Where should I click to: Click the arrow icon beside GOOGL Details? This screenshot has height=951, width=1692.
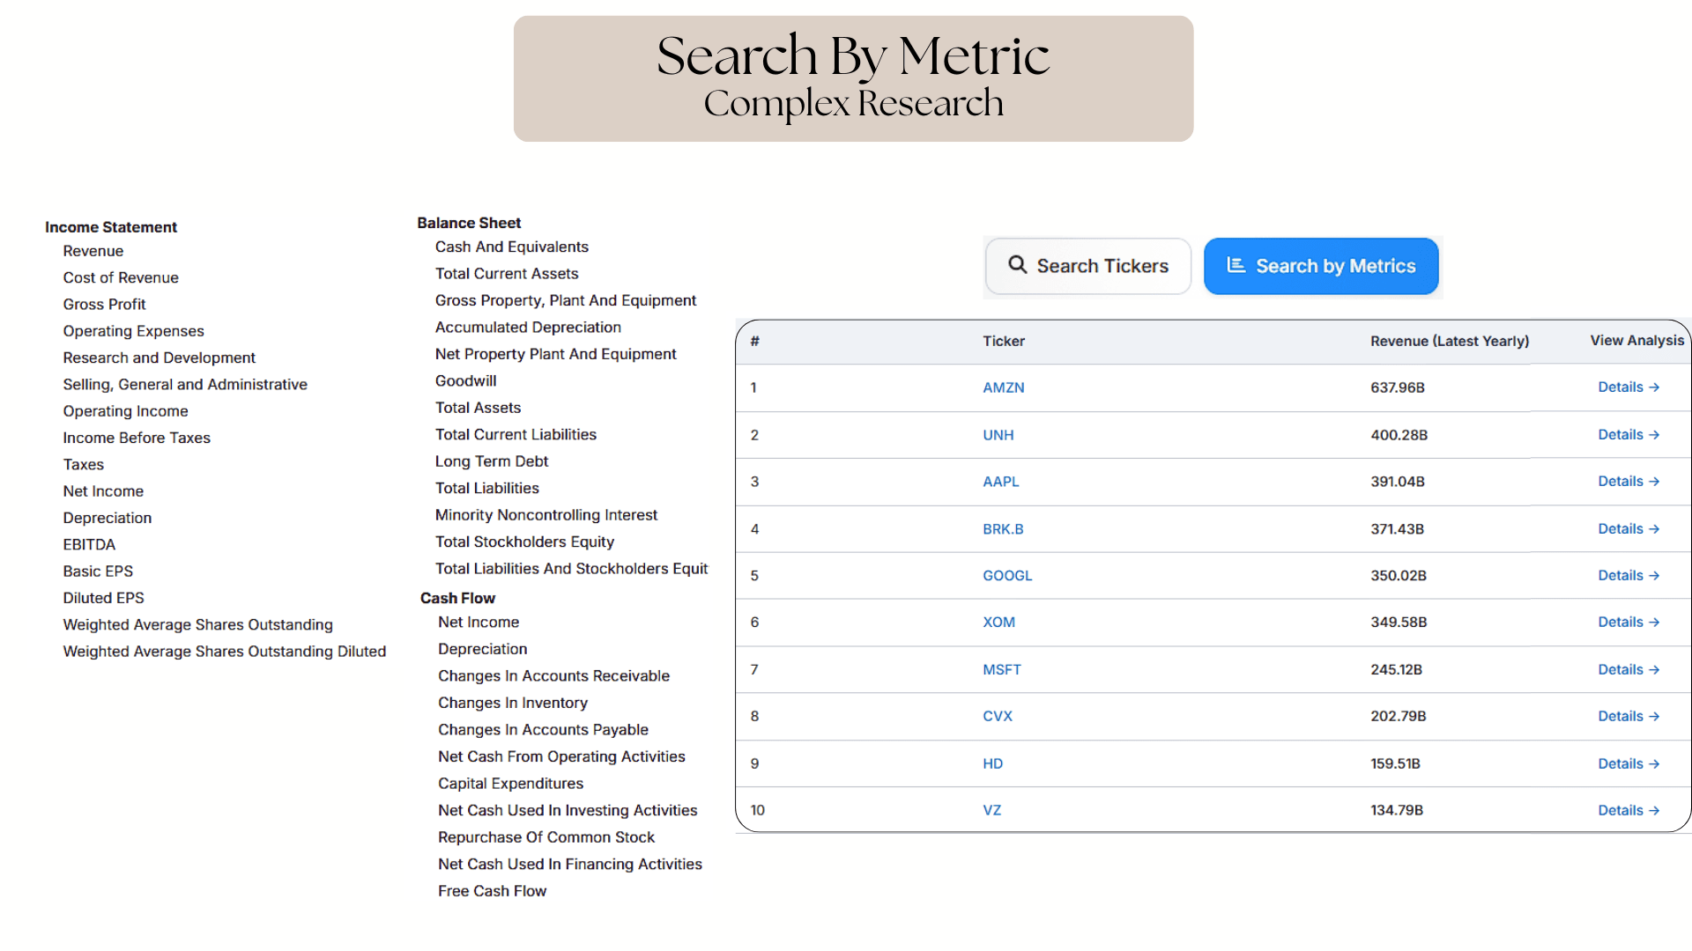(x=1655, y=575)
